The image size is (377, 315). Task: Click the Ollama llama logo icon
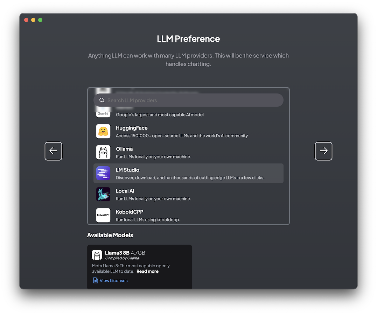point(103,152)
